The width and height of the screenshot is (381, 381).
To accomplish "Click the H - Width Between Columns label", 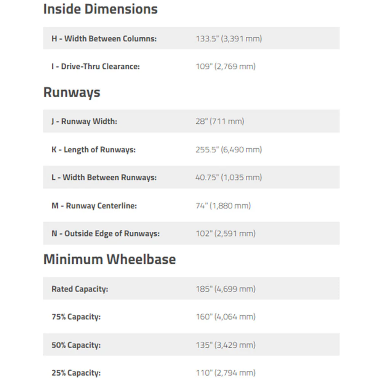I will tap(104, 38).
